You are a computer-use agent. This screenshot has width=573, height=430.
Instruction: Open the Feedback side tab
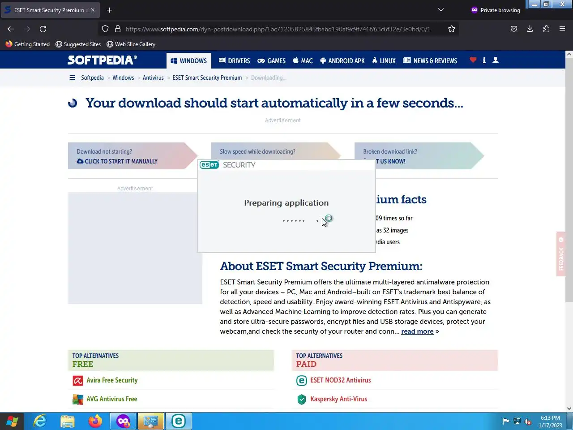click(561, 254)
